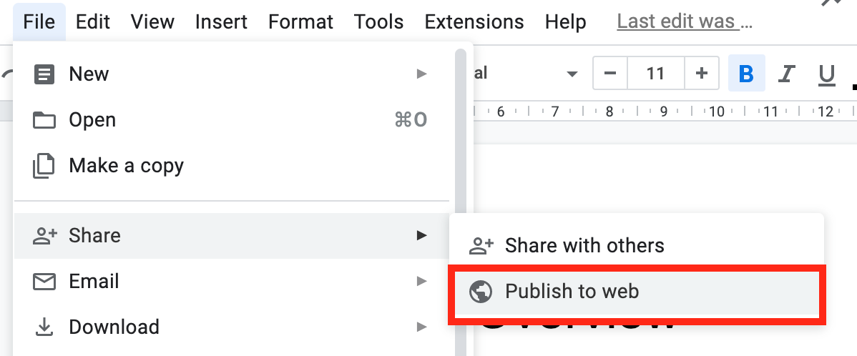The image size is (857, 356).
Task: Expand the Download submenu arrow
Action: (x=422, y=327)
